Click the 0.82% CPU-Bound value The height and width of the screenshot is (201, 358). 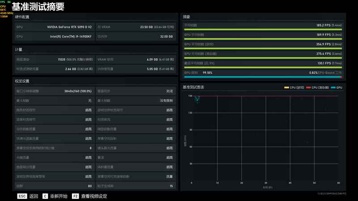point(314,73)
